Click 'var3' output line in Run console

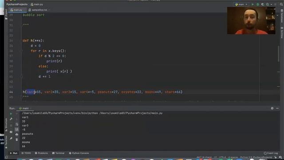(x=25, y=125)
